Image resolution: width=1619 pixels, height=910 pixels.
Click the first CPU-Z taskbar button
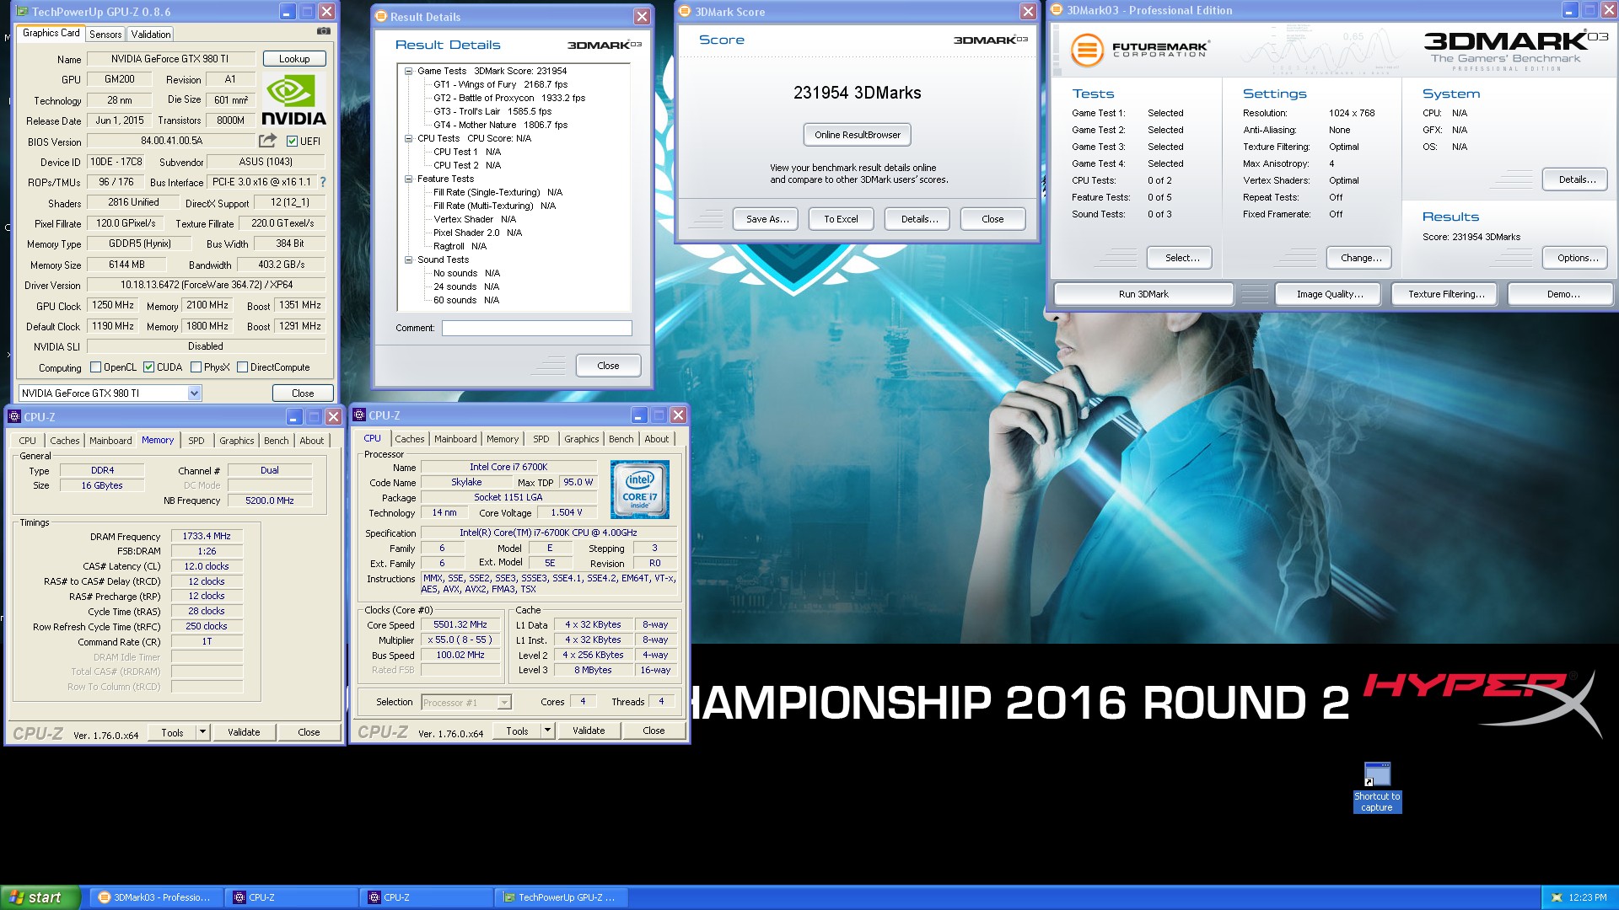(x=291, y=897)
